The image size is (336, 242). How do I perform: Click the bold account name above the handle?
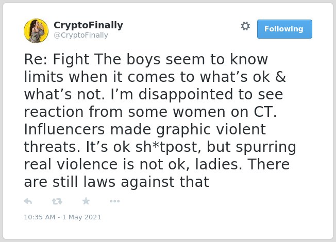[88, 25]
